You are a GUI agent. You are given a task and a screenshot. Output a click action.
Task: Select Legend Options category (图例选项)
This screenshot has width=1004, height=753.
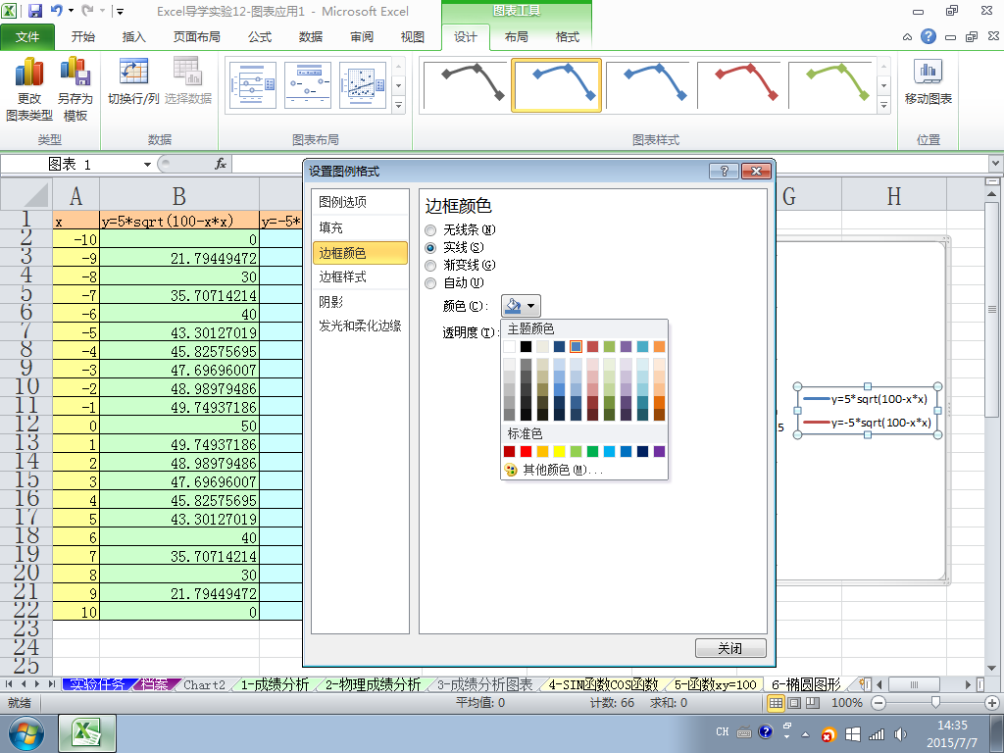pos(360,202)
